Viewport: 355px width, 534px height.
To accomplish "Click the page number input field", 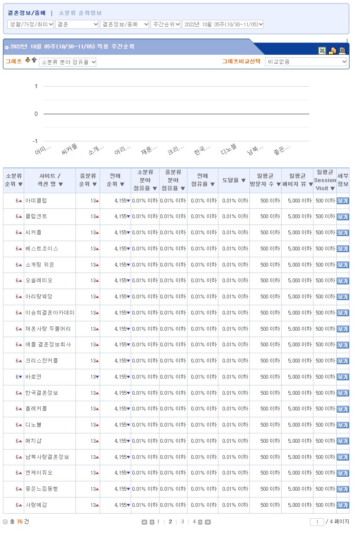I will click(x=317, y=522).
